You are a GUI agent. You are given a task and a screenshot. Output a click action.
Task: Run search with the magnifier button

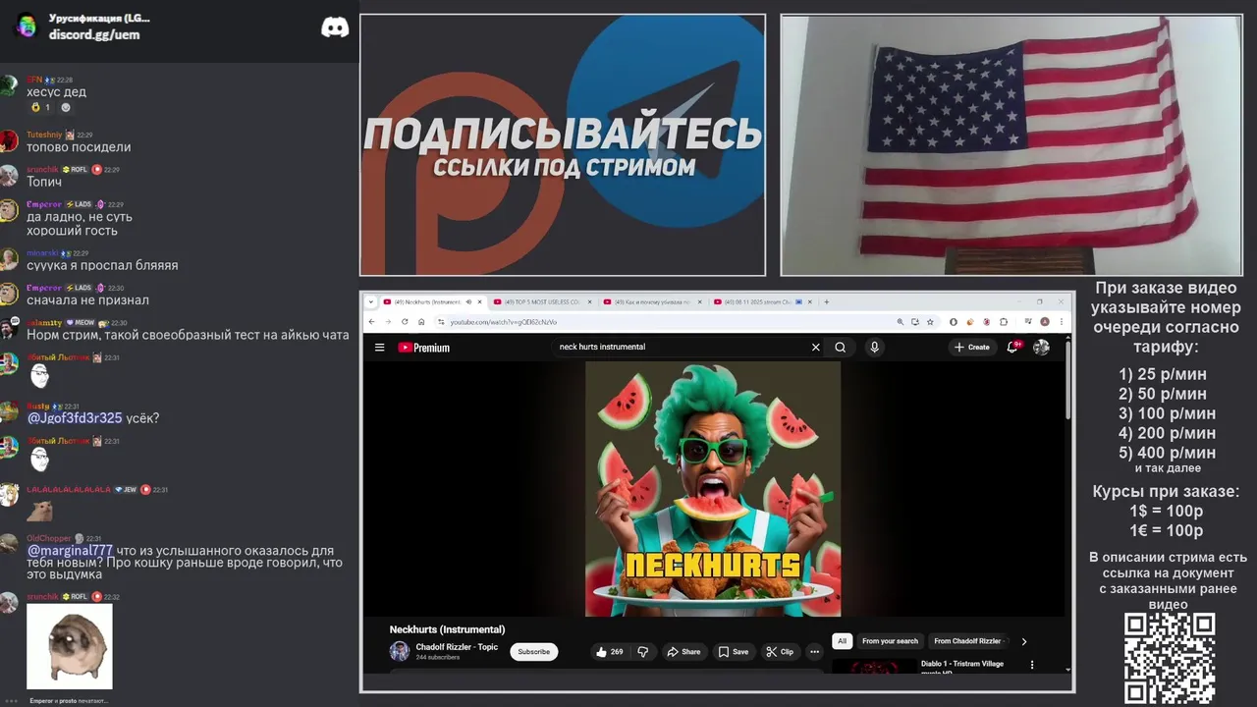(x=841, y=347)
